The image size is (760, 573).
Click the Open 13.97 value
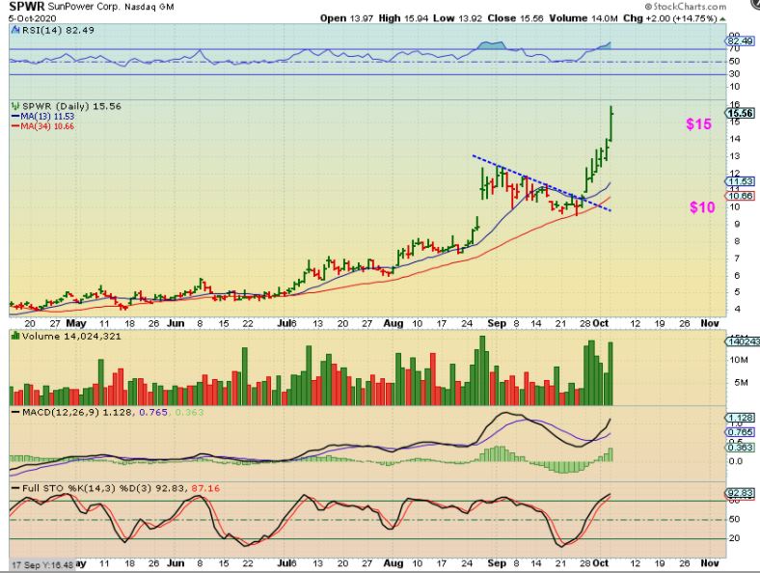click(x=346, y=18)
